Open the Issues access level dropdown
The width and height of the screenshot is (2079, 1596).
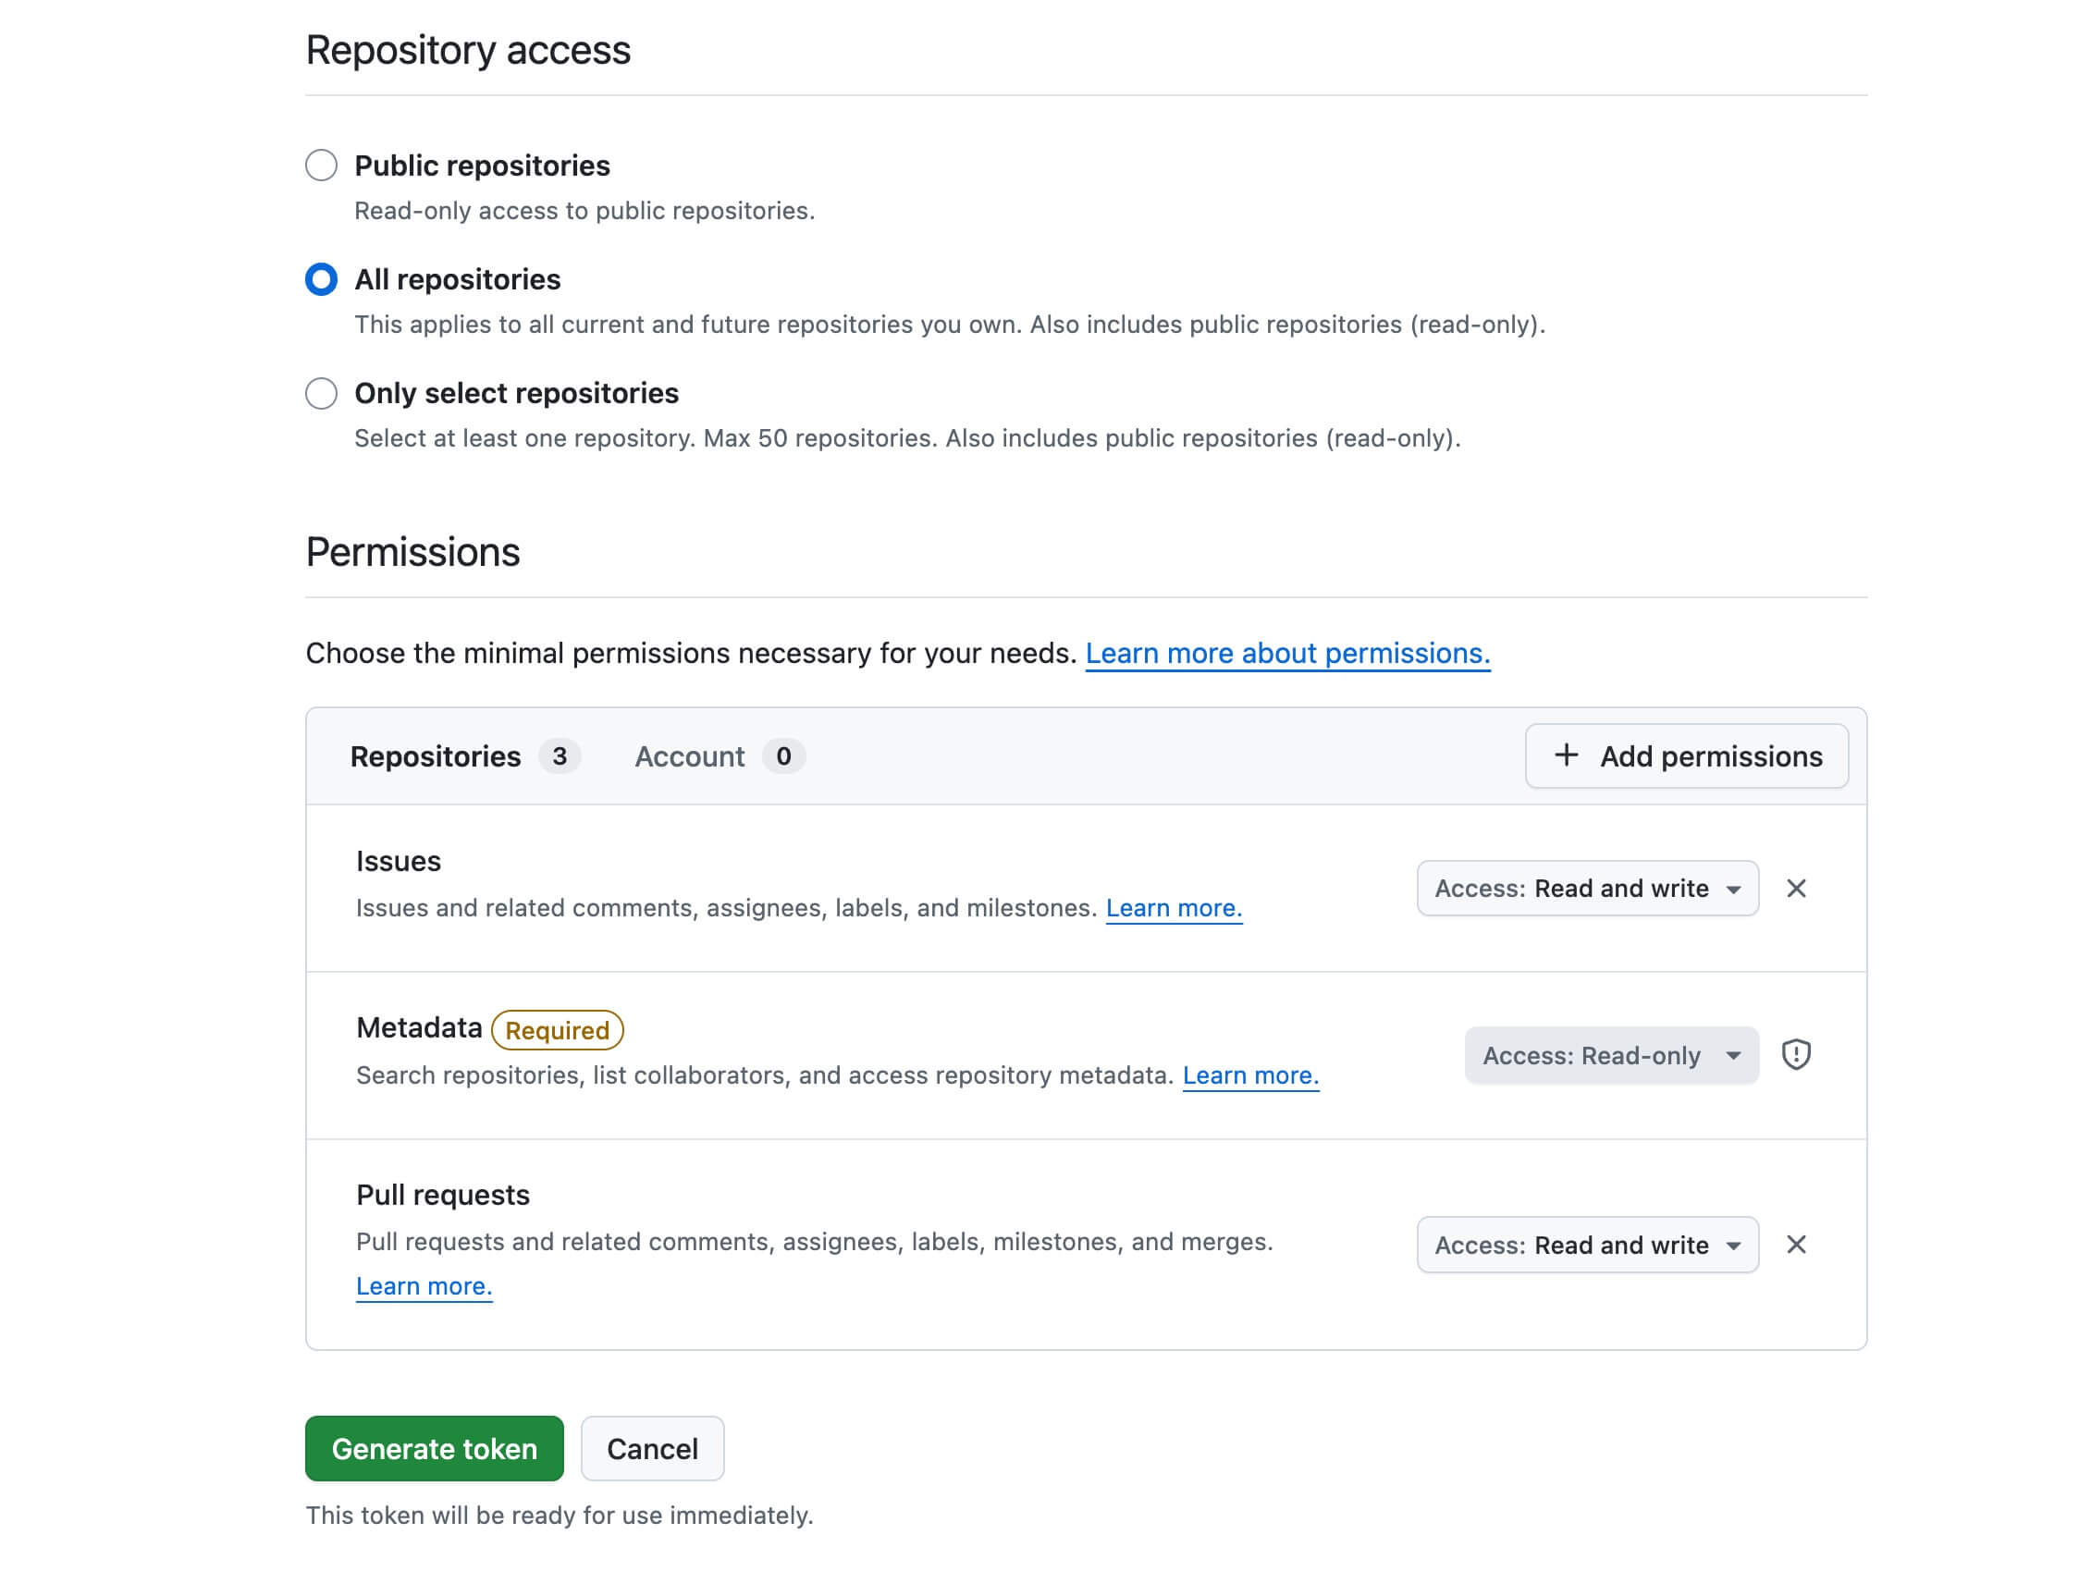pos(1587,889)
